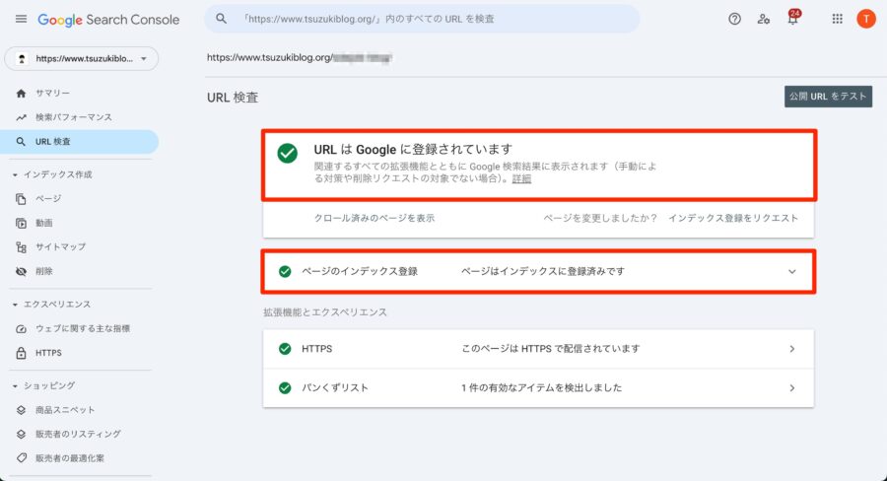The width and height of the screenshot is (887, 481).
Task: Click the video icon beside 動画
Action: coord(21,223)
